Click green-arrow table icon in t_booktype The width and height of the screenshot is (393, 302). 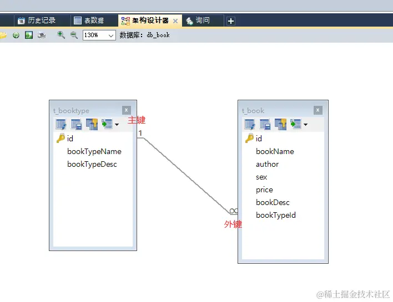[107, 124]
